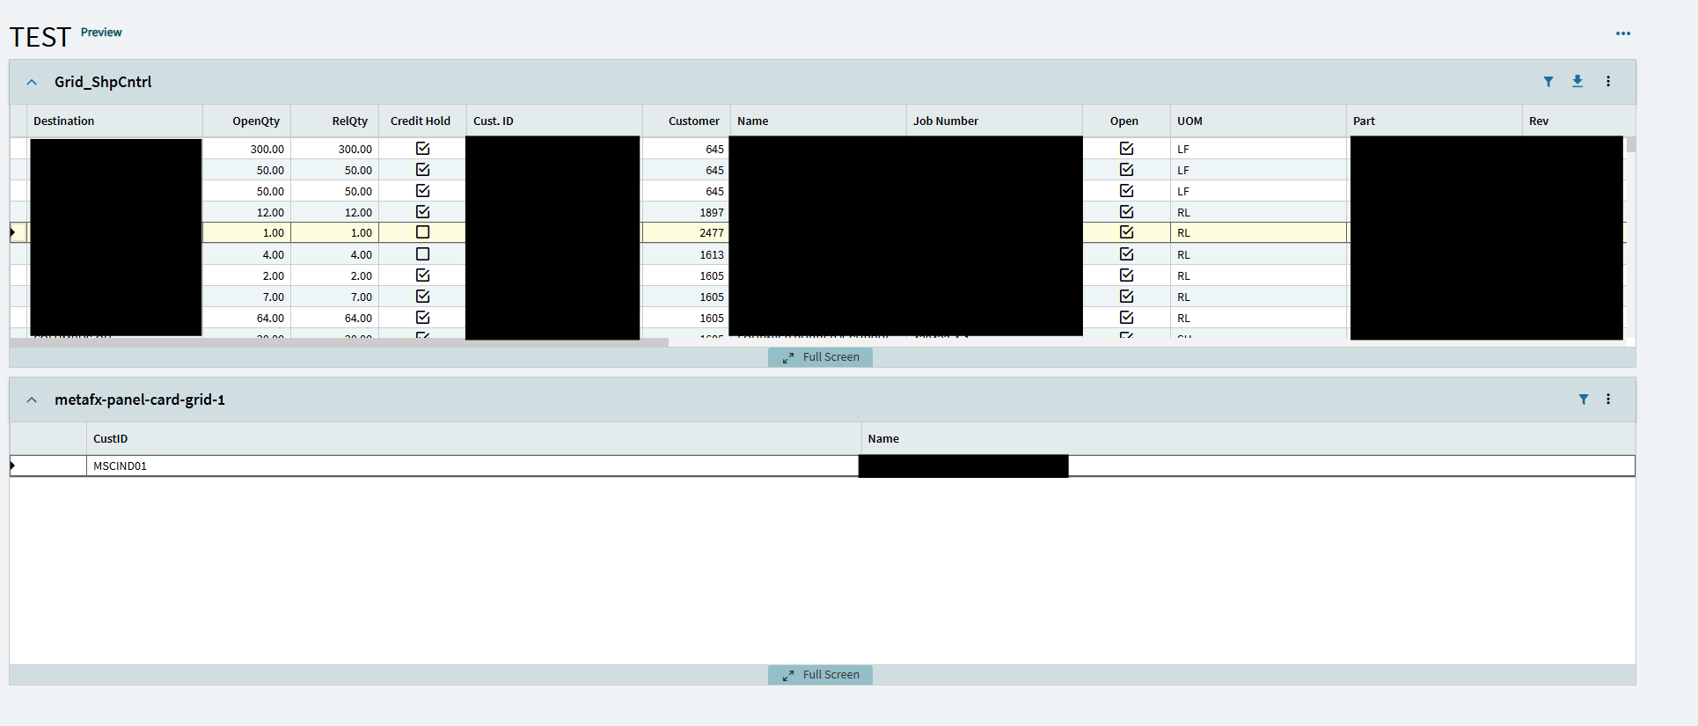1698x726 pixels.
Task: Export the Grid_ShpCntrl grid with download icon
Action: coord(1577,81)
